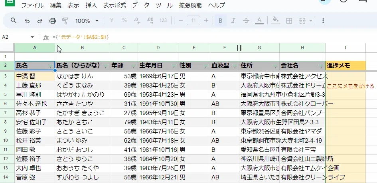Select the 進捗メモ header cell

(345, 66)
